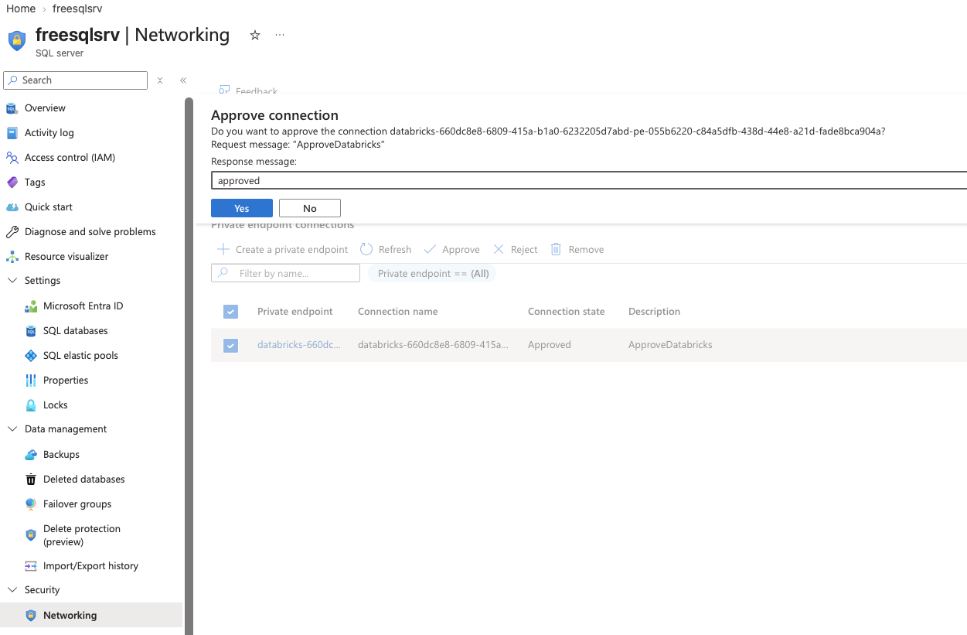Click the sidebar Search box
Viewport: 967px width, 635px height.
point(76,80)
